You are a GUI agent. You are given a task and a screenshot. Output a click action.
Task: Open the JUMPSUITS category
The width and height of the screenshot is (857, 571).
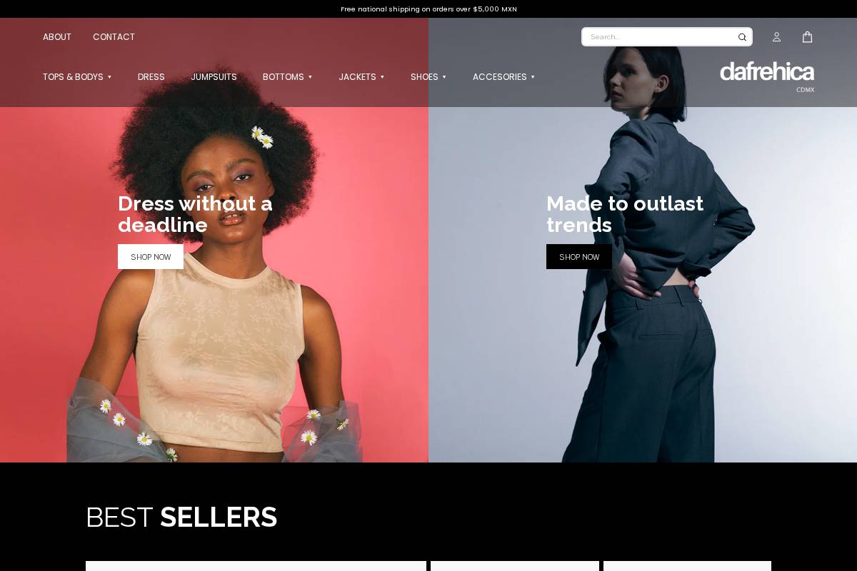214,77
